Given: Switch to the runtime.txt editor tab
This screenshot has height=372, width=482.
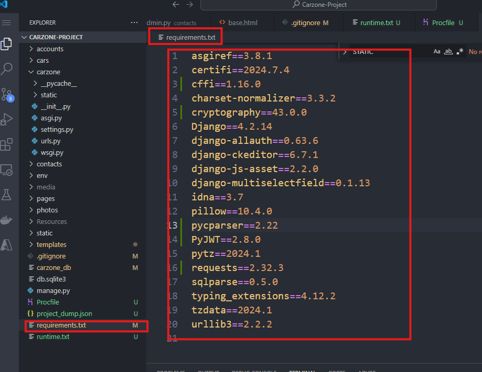Looking at the screenshot, I should tap(379, 22).
